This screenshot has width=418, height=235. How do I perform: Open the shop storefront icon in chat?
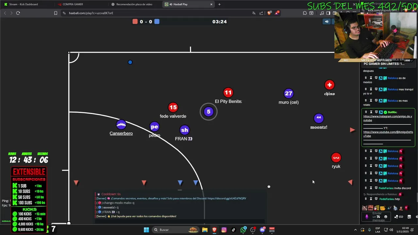pos(409,217)
